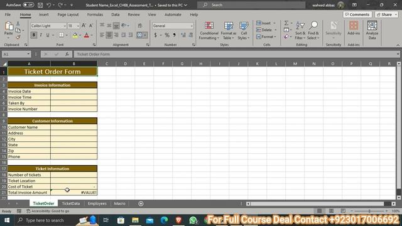This screenshot has height=226, width=402.
Task: Switch to Page Break Preview view
Action: pos(343,211)
